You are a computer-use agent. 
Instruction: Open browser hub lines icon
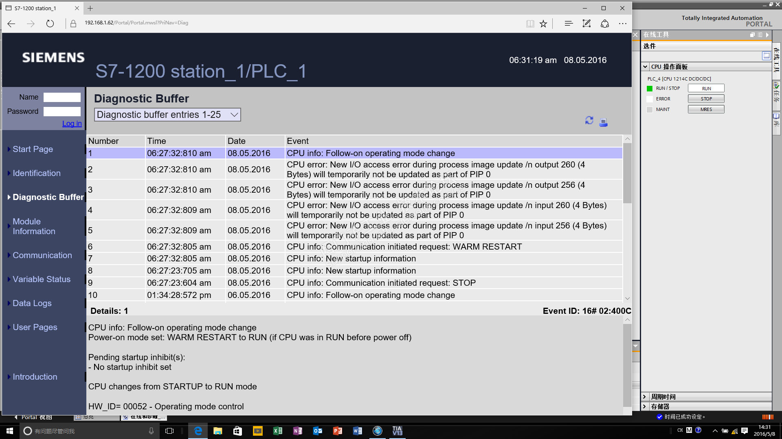tap(569, 24)
